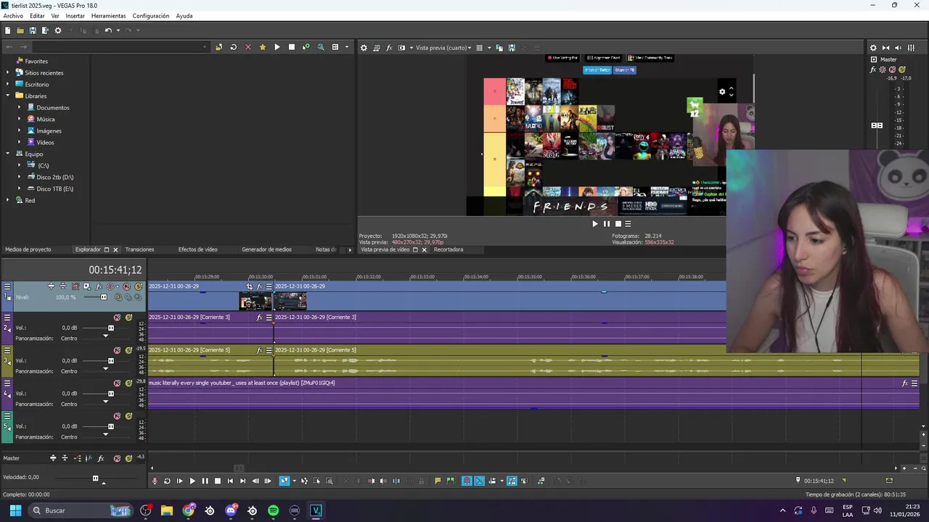Mute the Master track at bottom
The width and height of the screenshot is (929, 522).
(x=117, y=458)
